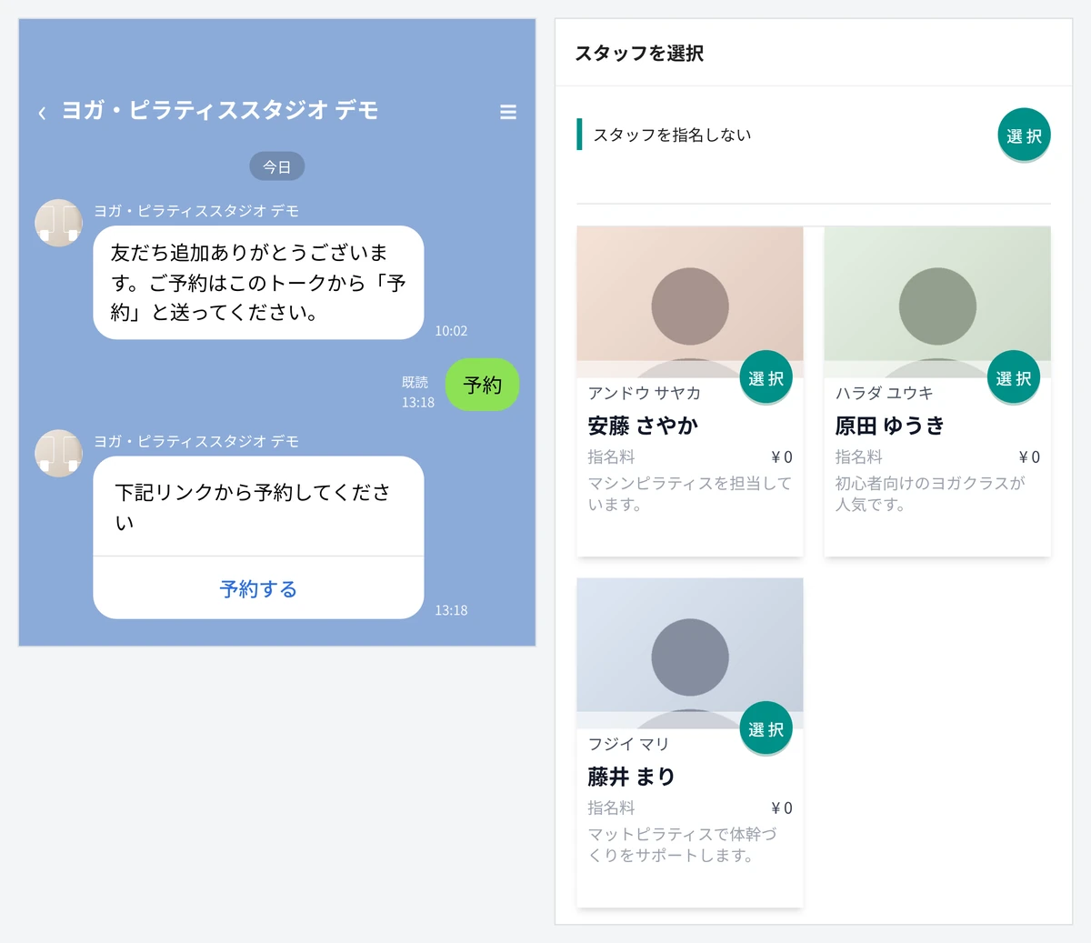1091x943 pixels.
Task: Click the green 予約 sent message bubble
Action: coord(482,385)
